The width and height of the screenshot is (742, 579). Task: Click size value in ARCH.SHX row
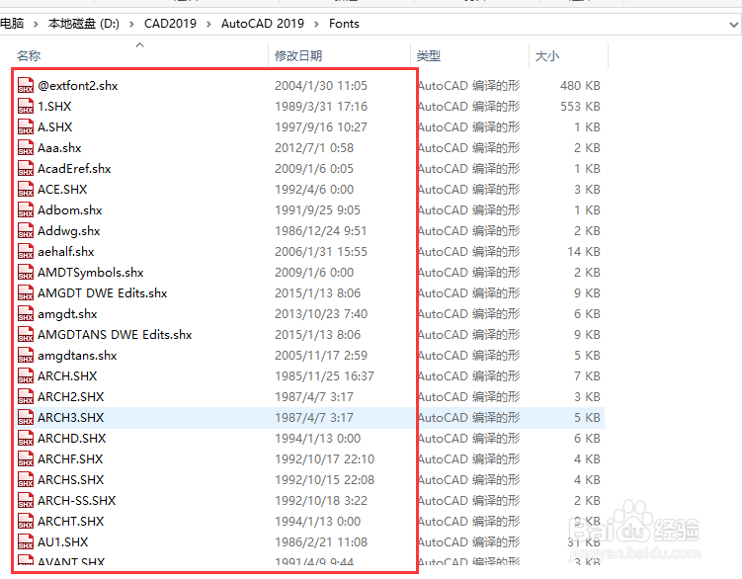(x=587, y=376)
